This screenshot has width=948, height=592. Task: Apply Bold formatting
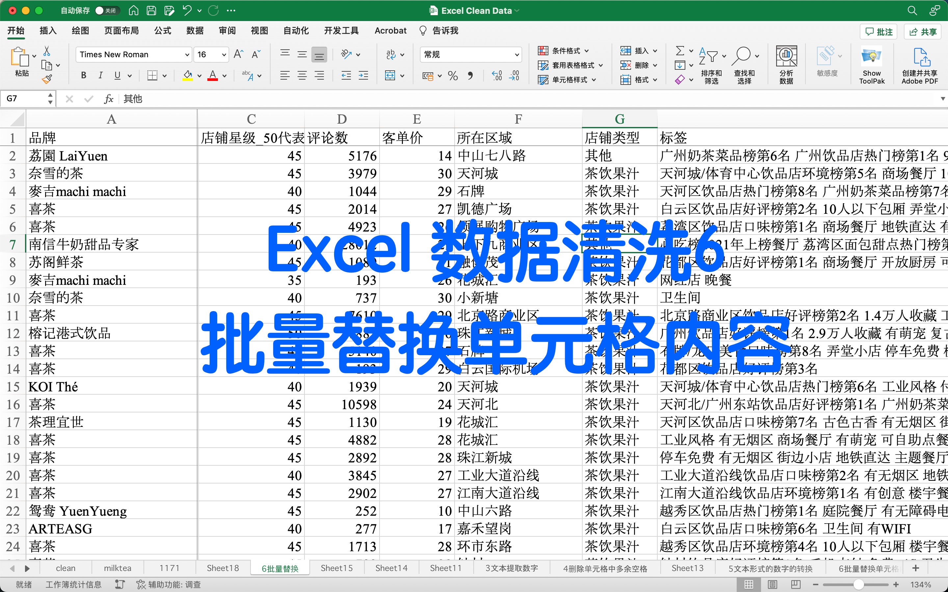pos(83,75)
